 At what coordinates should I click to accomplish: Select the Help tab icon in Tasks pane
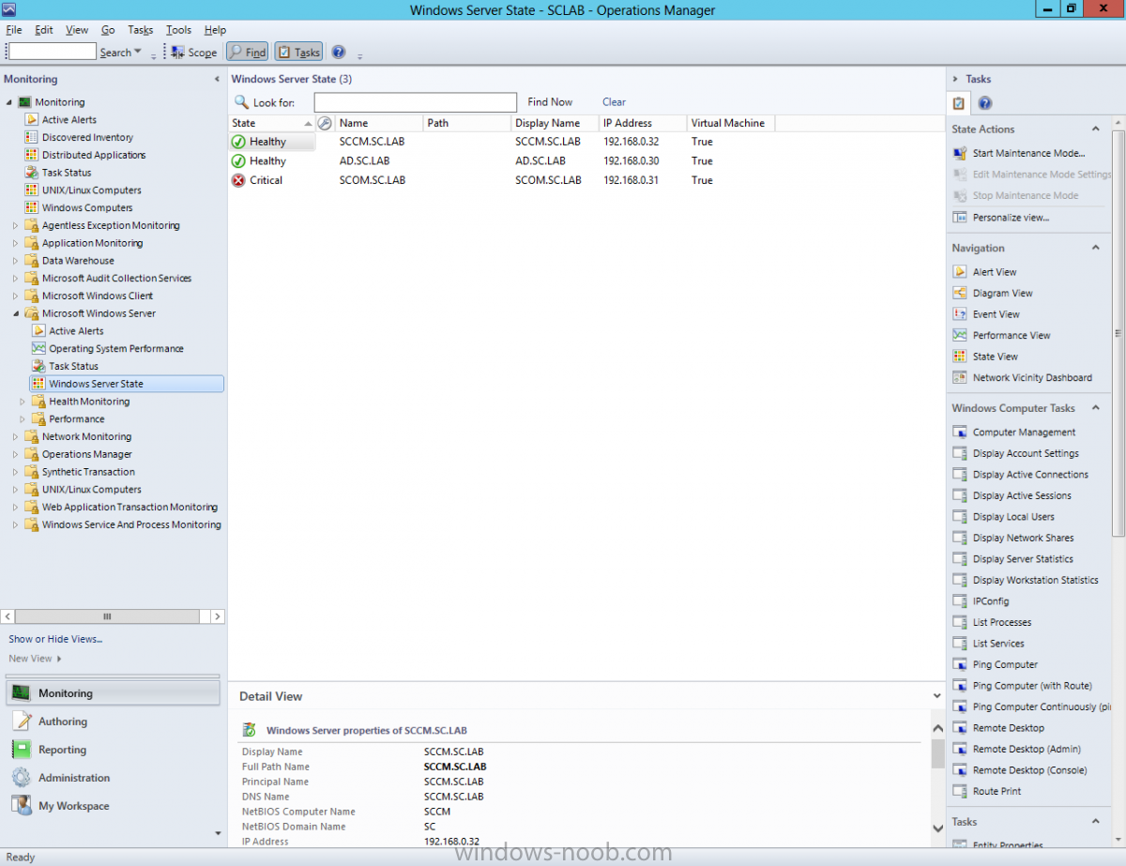(985, 103)
